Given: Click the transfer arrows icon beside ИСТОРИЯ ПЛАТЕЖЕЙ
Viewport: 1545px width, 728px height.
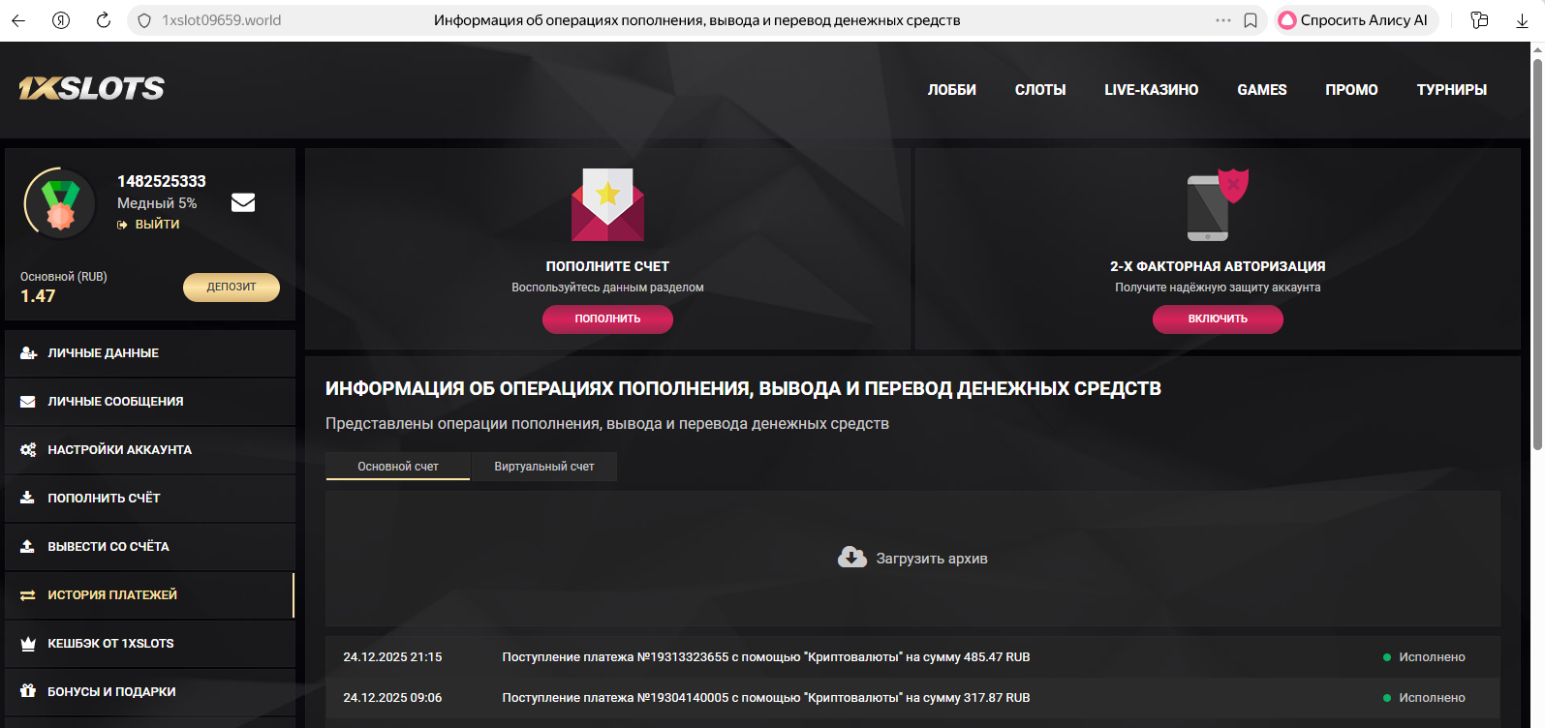Looking at the screenshot, I should click(28, 595).
